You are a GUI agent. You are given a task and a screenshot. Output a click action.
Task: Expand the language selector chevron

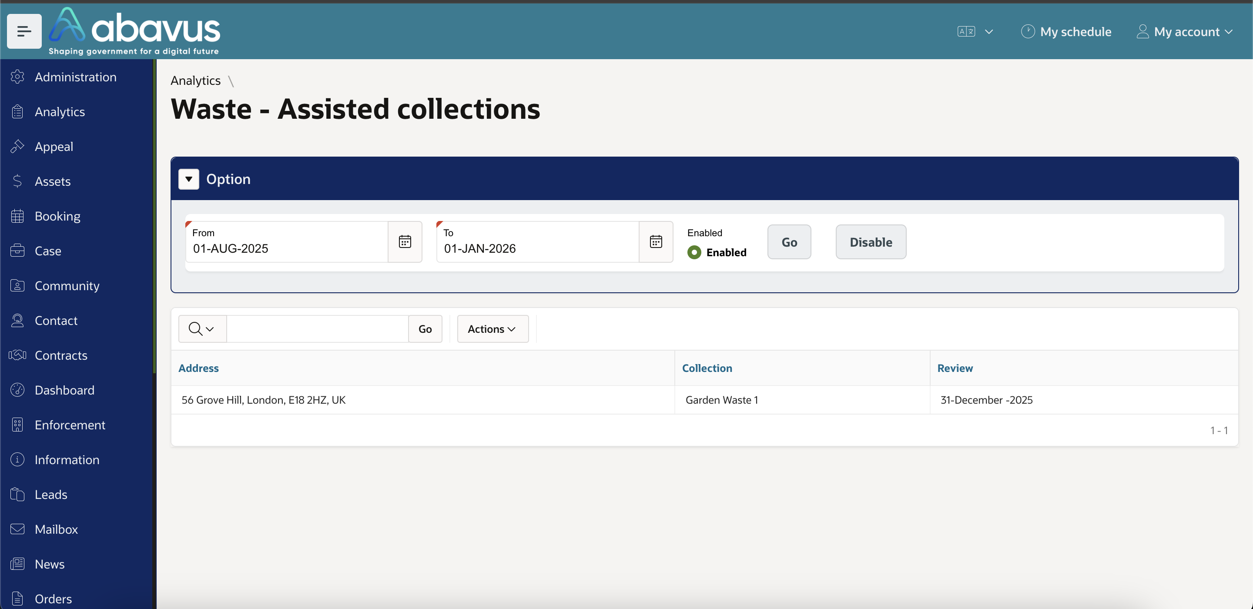click(x=989, y=32)
